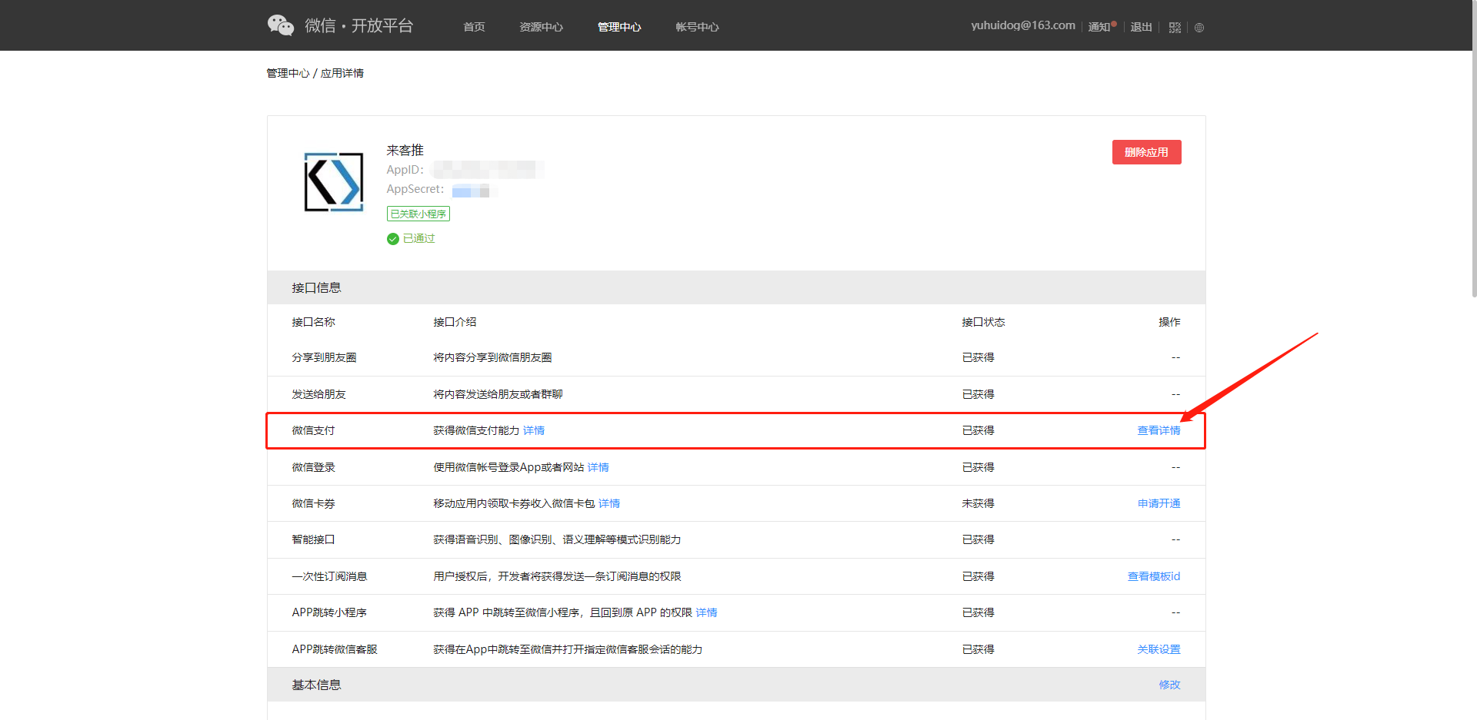
Task: Click the blurred AppID value
Action: point(488,170)
